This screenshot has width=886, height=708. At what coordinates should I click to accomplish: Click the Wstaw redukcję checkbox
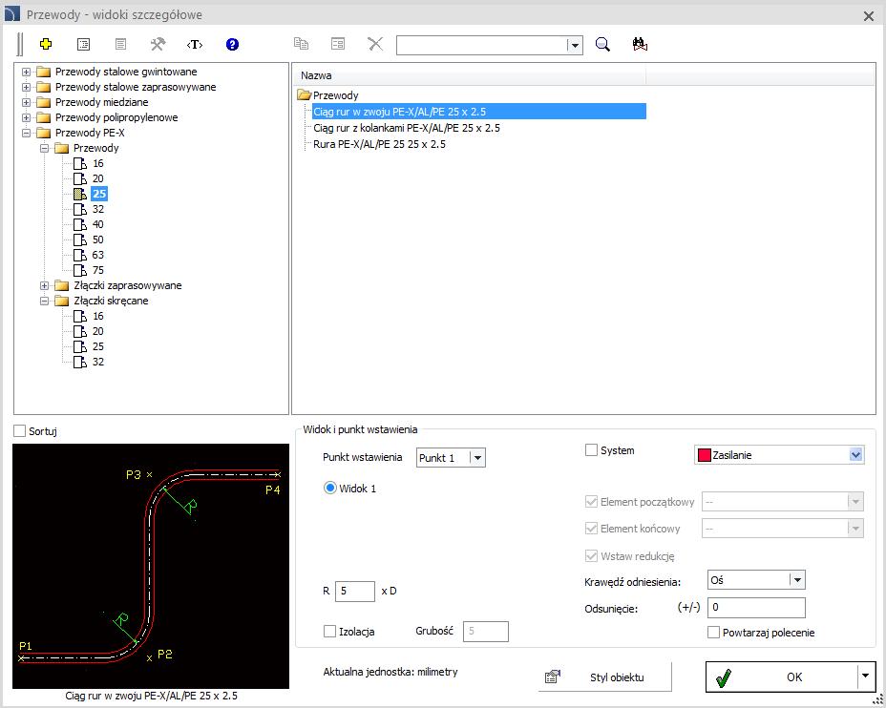pos(591,556)
